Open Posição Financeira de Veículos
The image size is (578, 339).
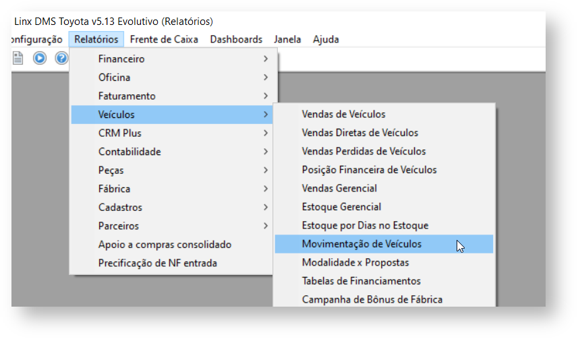pos(369,170)
